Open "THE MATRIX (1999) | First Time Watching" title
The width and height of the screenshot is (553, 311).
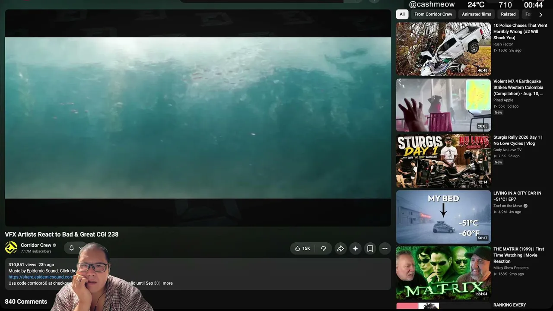tap(518, 255)
